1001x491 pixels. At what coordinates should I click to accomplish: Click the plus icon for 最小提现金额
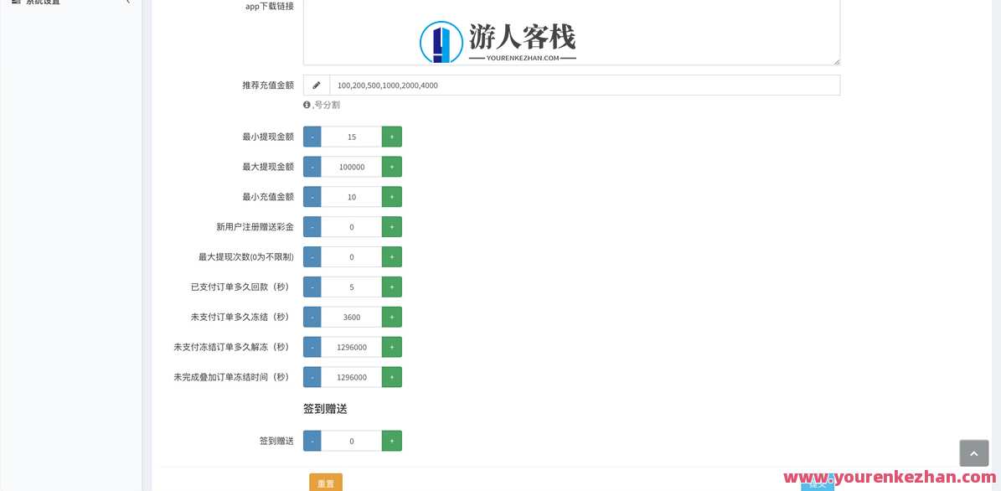[391, 136]
